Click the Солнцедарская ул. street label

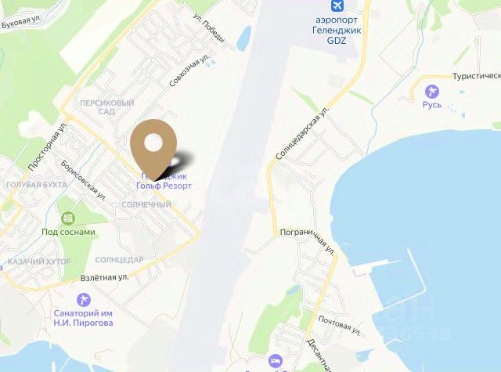click(302, 133)
